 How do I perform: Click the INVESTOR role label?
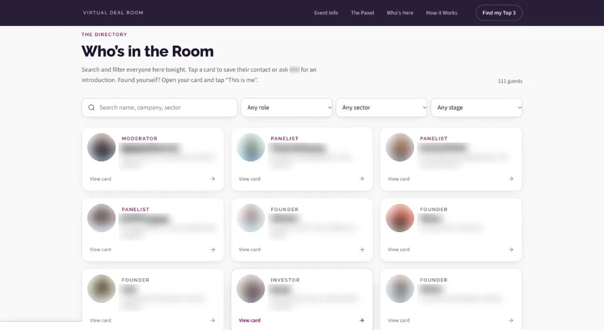[x=285, y=280]
